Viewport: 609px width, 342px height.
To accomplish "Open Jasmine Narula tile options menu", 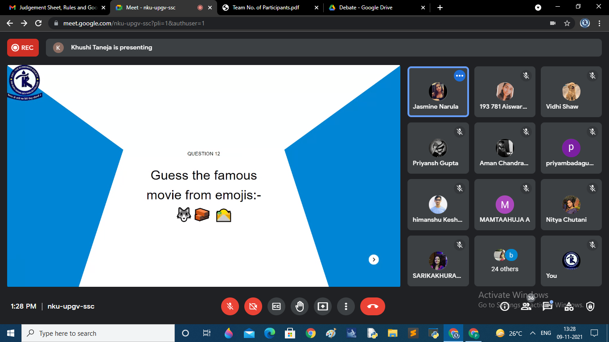I will (x=459, y=76).
